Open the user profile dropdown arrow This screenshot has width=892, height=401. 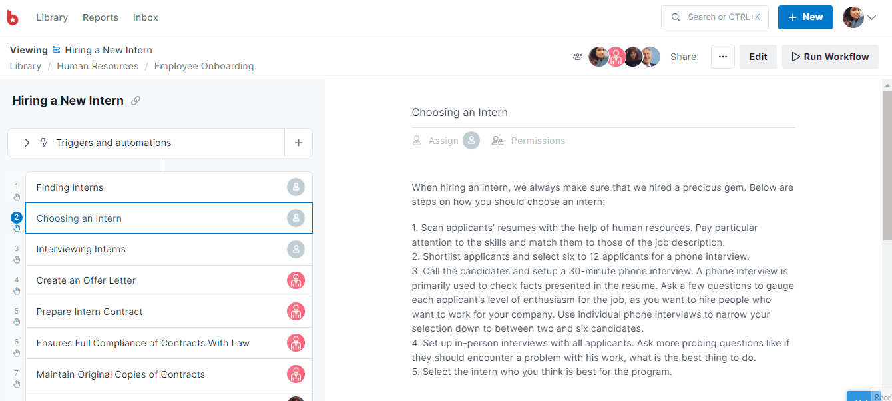coord(871,18)
